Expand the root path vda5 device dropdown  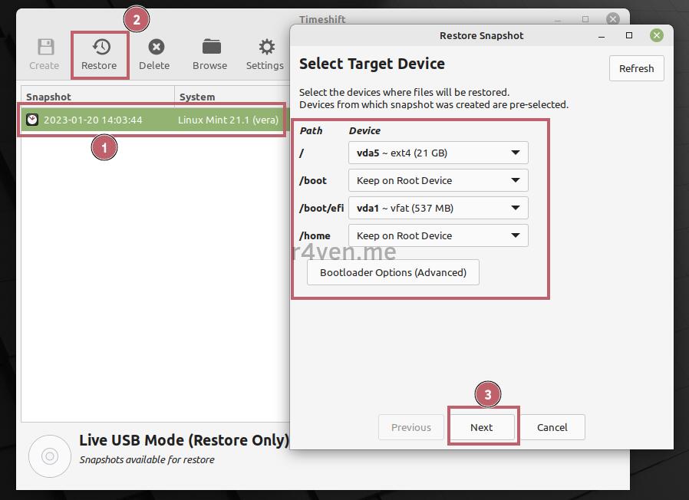(x=438, y=153)
